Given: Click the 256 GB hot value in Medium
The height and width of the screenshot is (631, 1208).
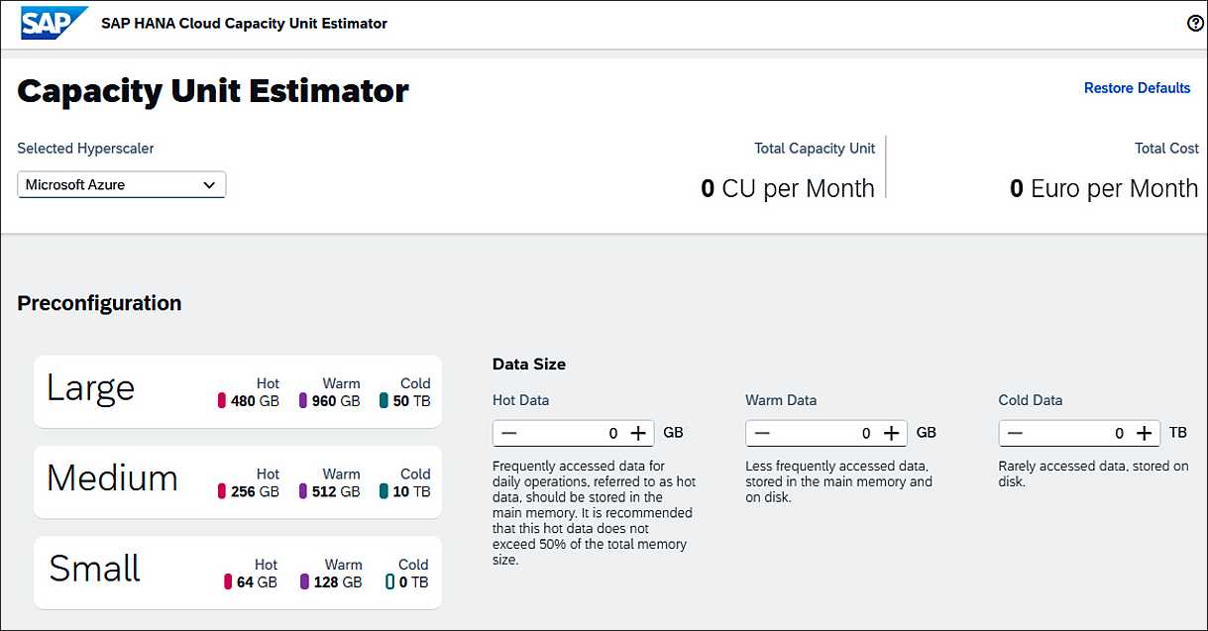Looking at the screenshot, I should (x=256, y=491).
